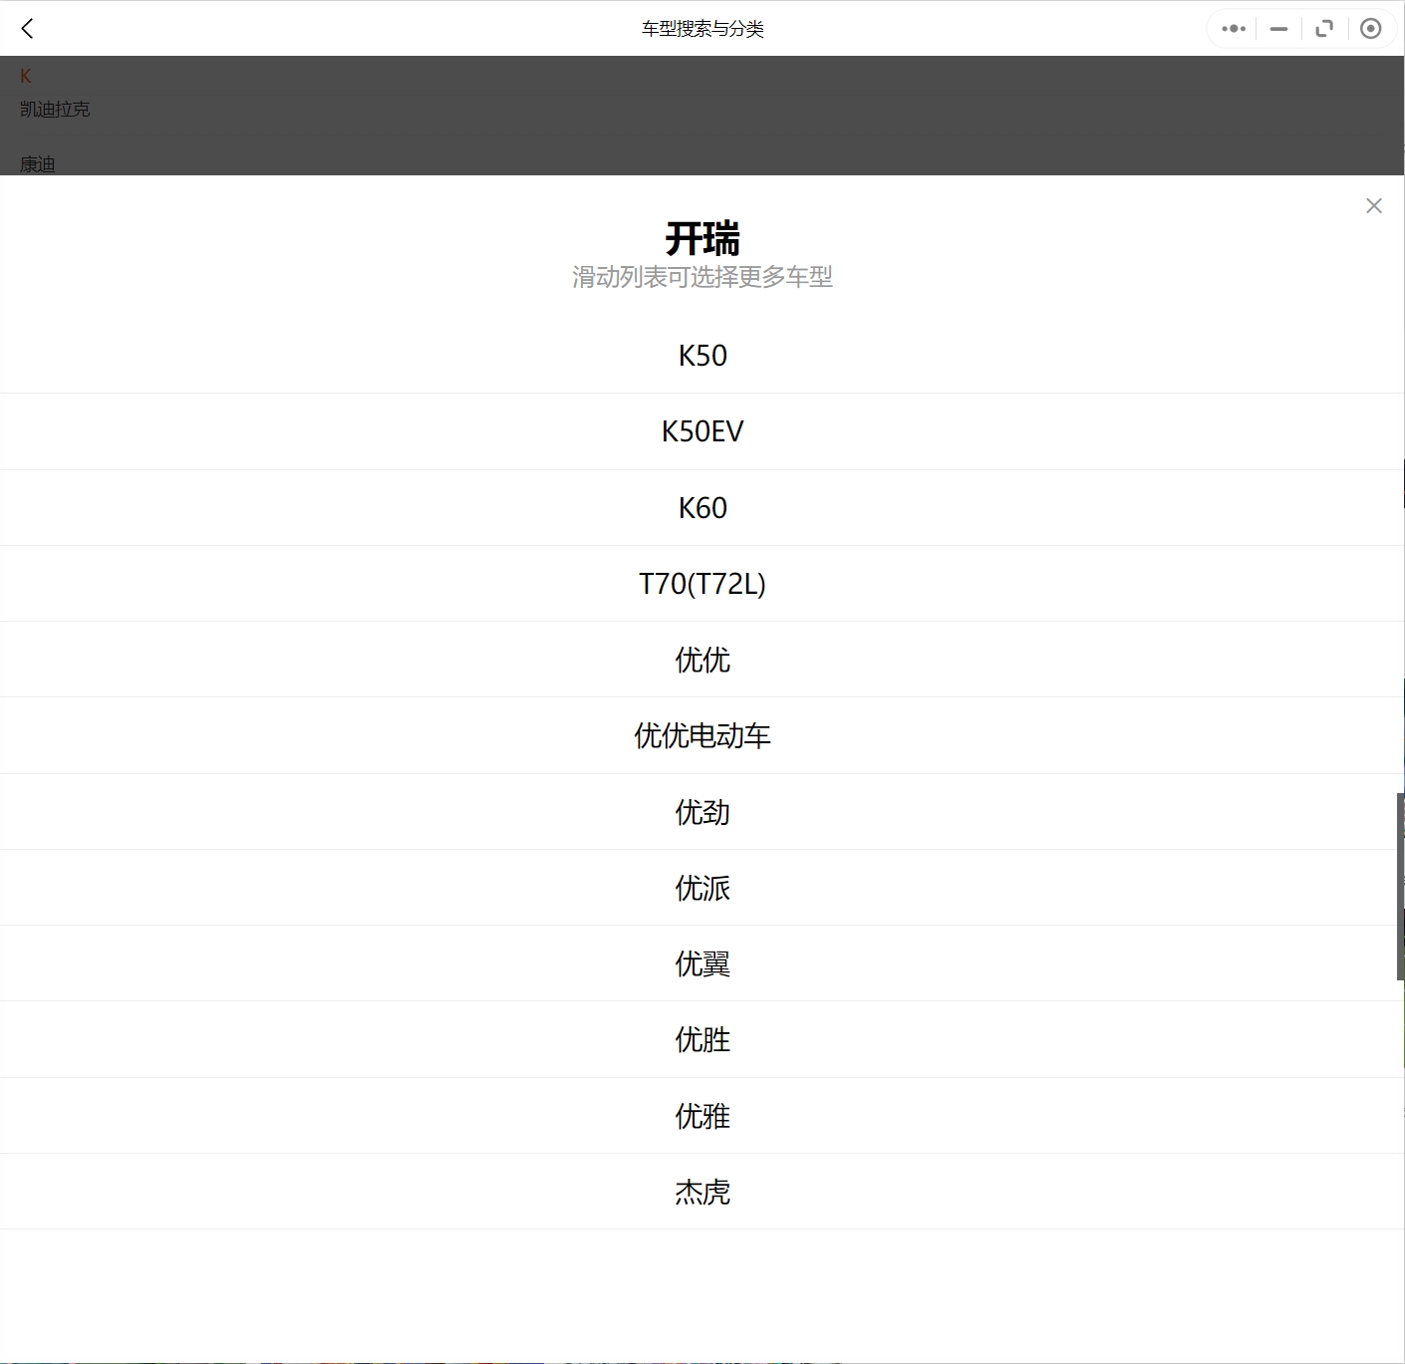Select the 优优 model

tap(702, 660)
